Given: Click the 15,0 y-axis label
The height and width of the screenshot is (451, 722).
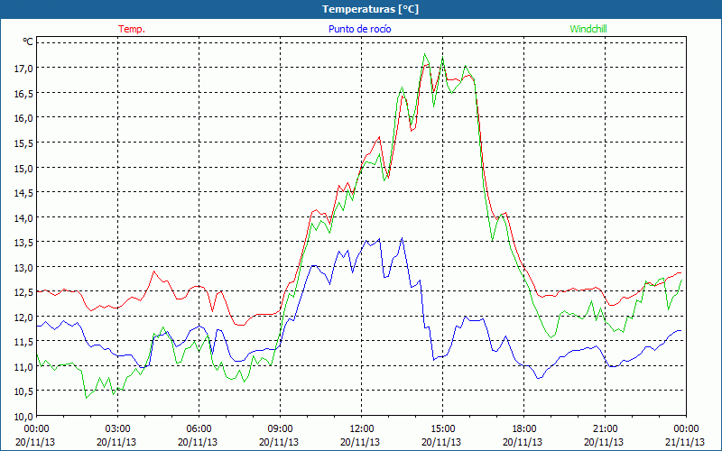Looking at the screenshot, I should (24, 168).
